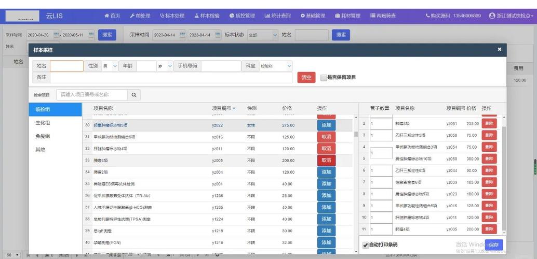Click the left project list scrollbar thumb
This screenshot has height=259, width=537.
(x=356, y=134)
